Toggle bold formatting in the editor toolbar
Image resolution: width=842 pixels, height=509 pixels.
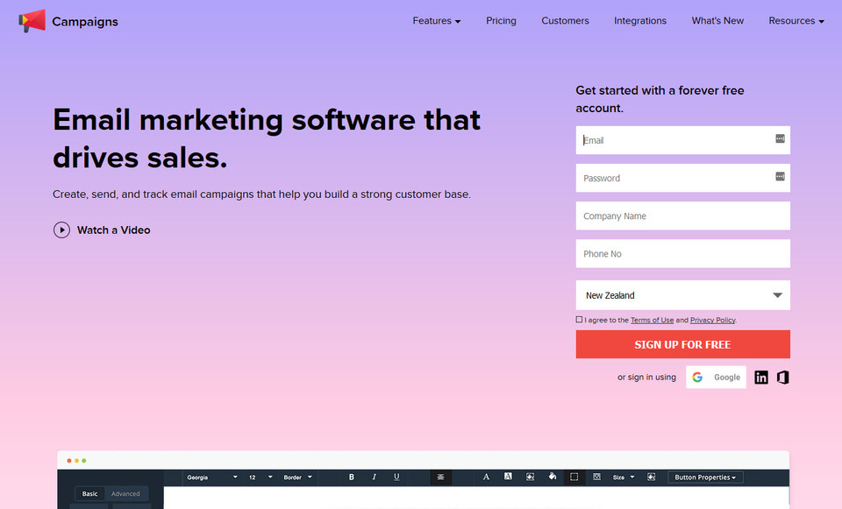click(x=352, y=477)
